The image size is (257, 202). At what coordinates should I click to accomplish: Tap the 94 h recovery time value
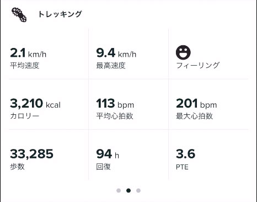pyautogui.click(x=108, y=154)
